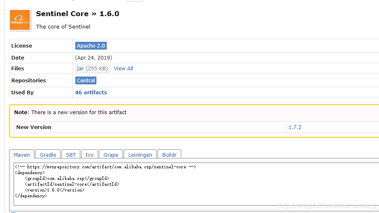Click the version 1.6.0 snippet line
The width and height of the screenshot is (379, 213).
click(x=55, y=190)
